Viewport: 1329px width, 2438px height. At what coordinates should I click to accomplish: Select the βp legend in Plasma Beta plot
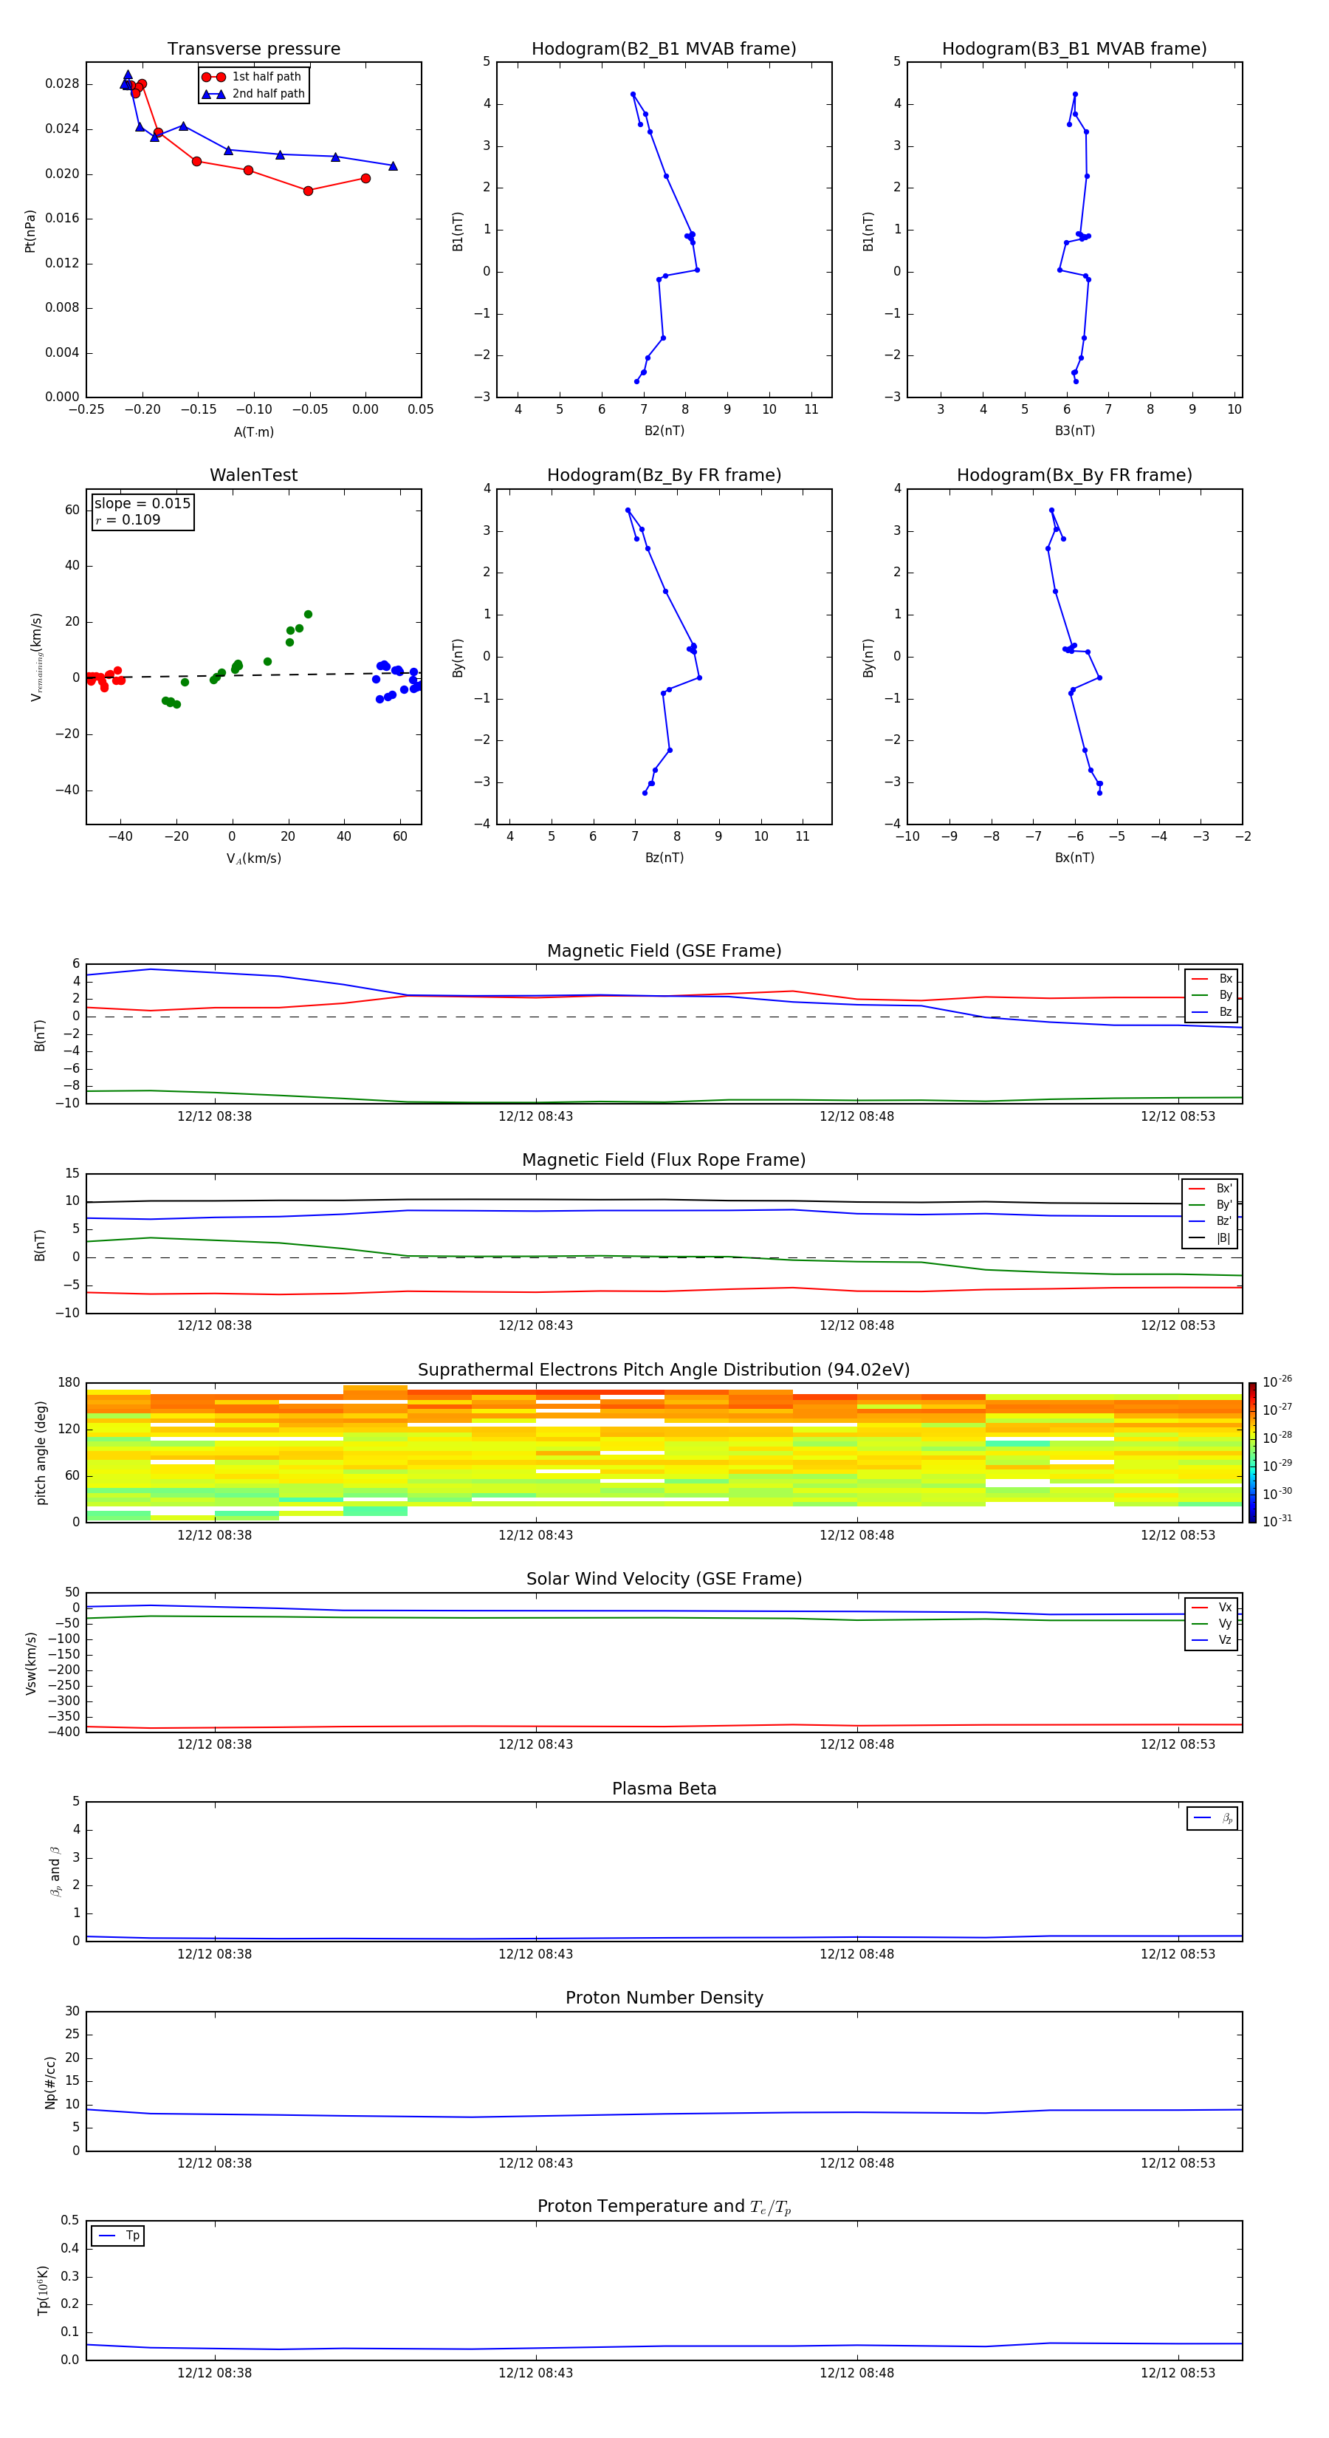(1212, 1818)
